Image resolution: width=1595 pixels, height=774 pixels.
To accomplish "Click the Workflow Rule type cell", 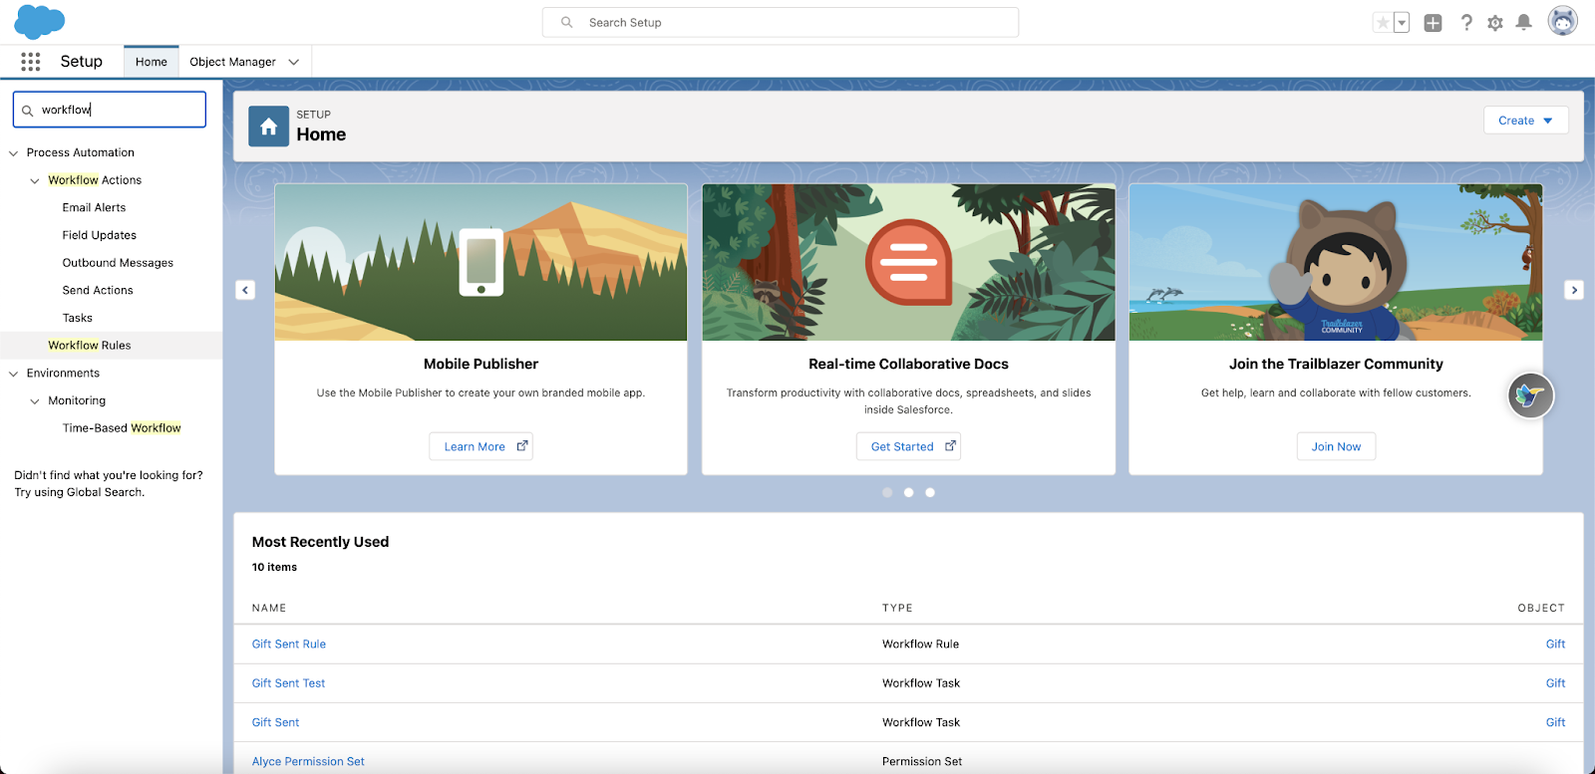I will [920, 645].
